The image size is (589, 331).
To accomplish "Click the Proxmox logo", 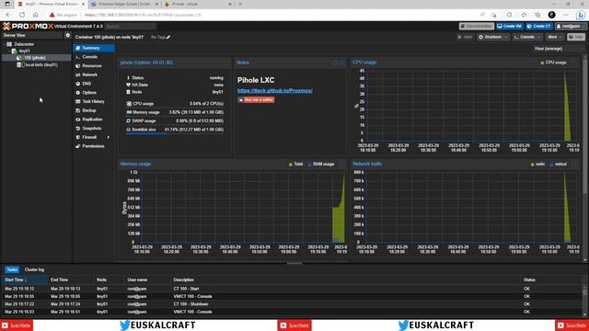I will point(28,27).
